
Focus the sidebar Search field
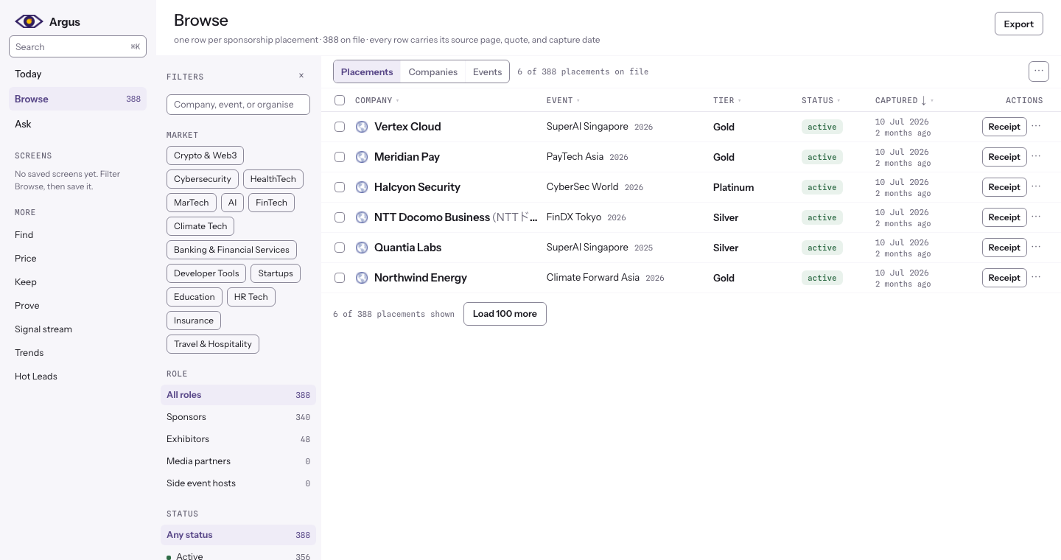pyautogui.click(x=77, y=46)
